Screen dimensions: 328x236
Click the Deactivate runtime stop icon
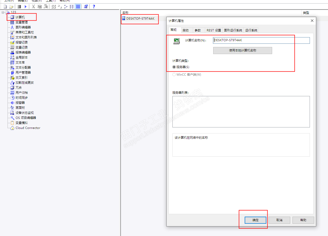[19, 7]
